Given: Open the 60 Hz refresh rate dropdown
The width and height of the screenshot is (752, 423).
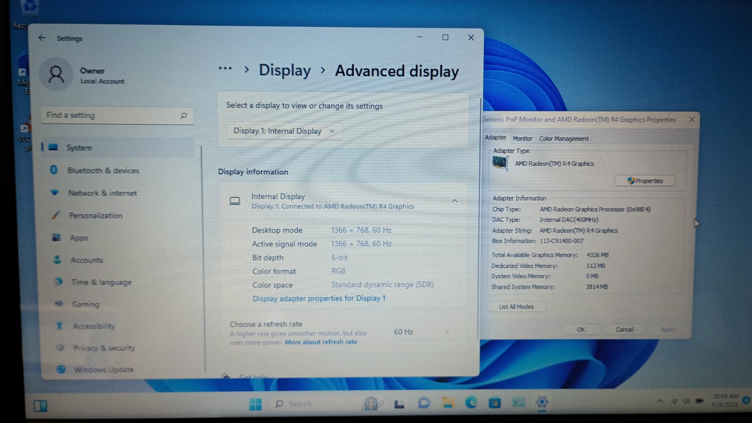Looking at the screenshot, I should 421,332.
